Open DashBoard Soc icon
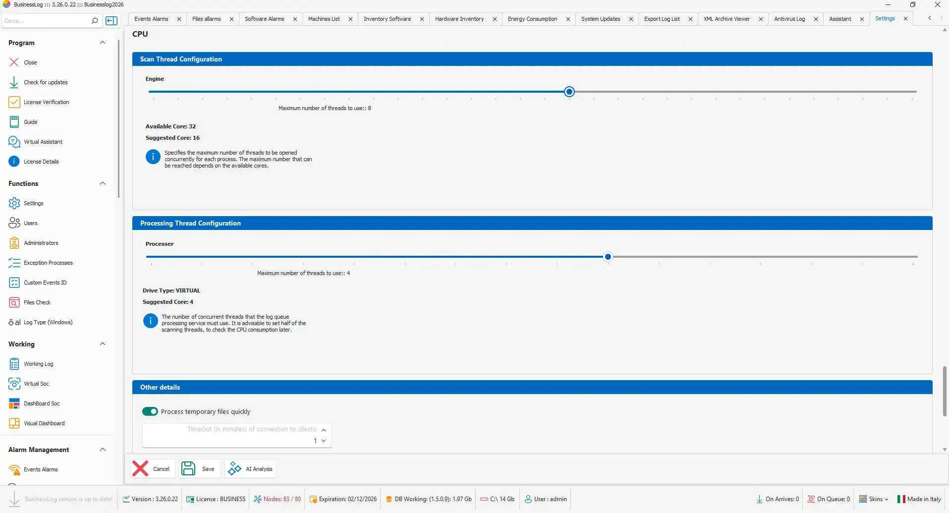The image size is (949, 513). 14,403
